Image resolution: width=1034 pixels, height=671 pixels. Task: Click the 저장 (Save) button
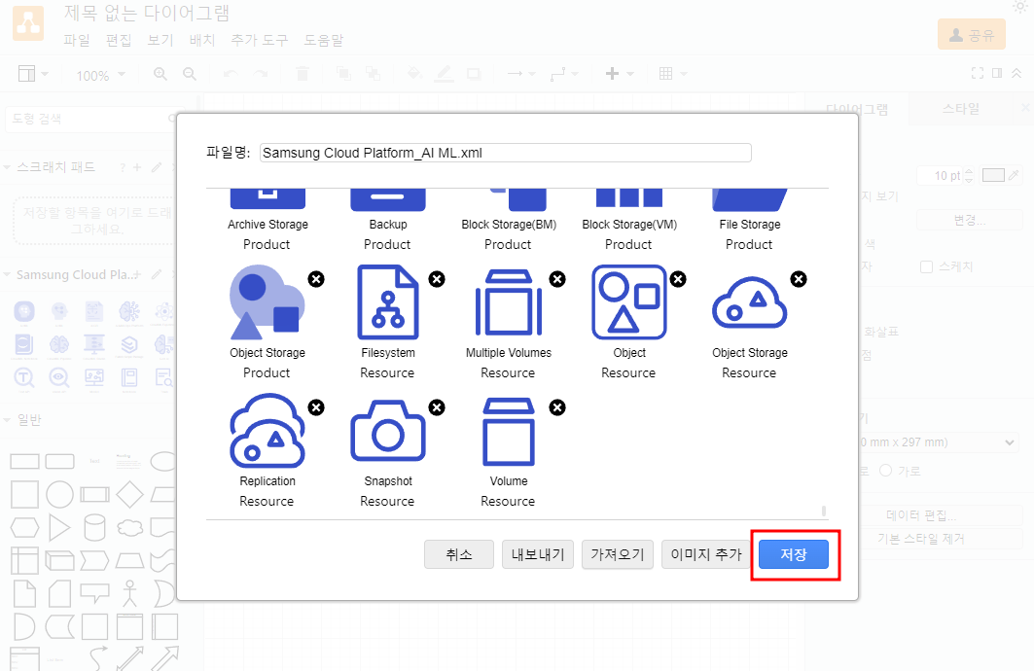click(794, 554)
